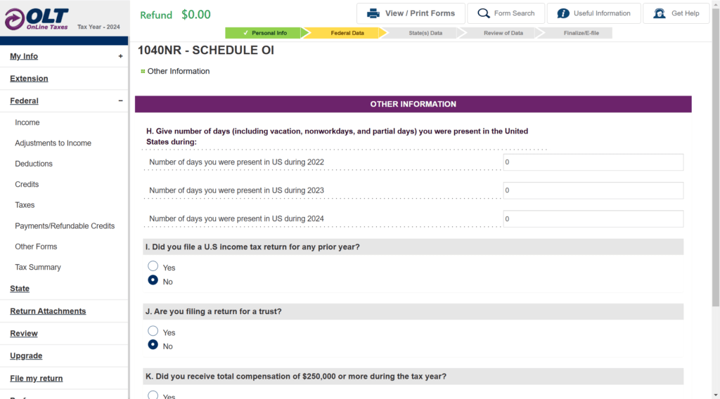Click the headset icon on Get Help
This screenshot has height=399, width=720.
pyautogui.click(x=660, y=13)
